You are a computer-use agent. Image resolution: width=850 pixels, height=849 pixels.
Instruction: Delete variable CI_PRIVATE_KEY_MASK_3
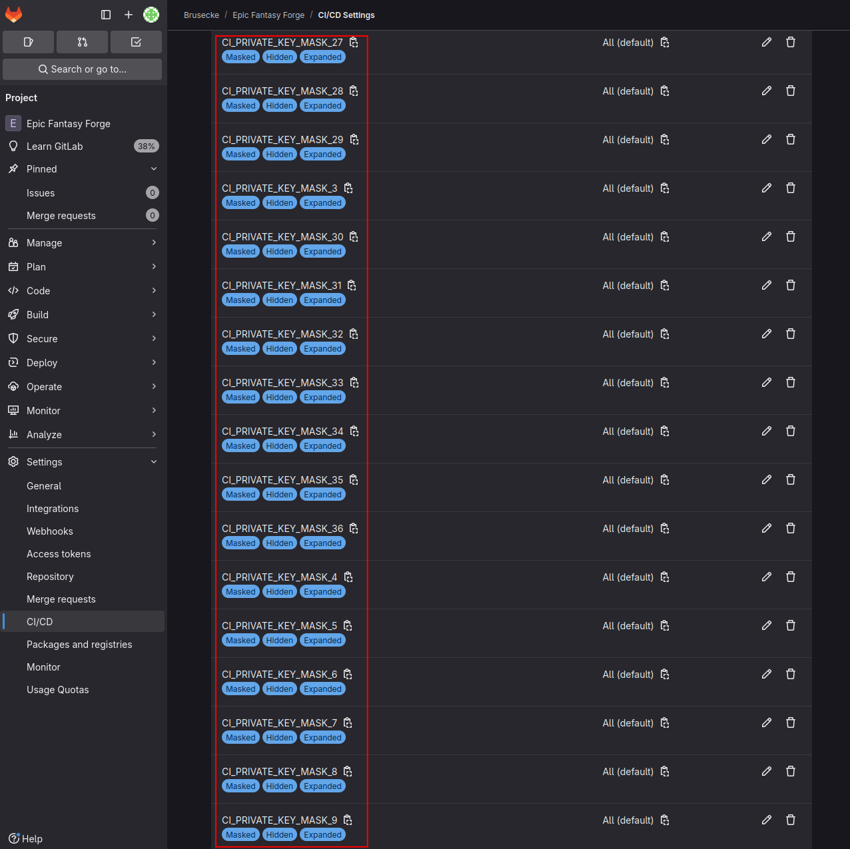pos(791,188)
